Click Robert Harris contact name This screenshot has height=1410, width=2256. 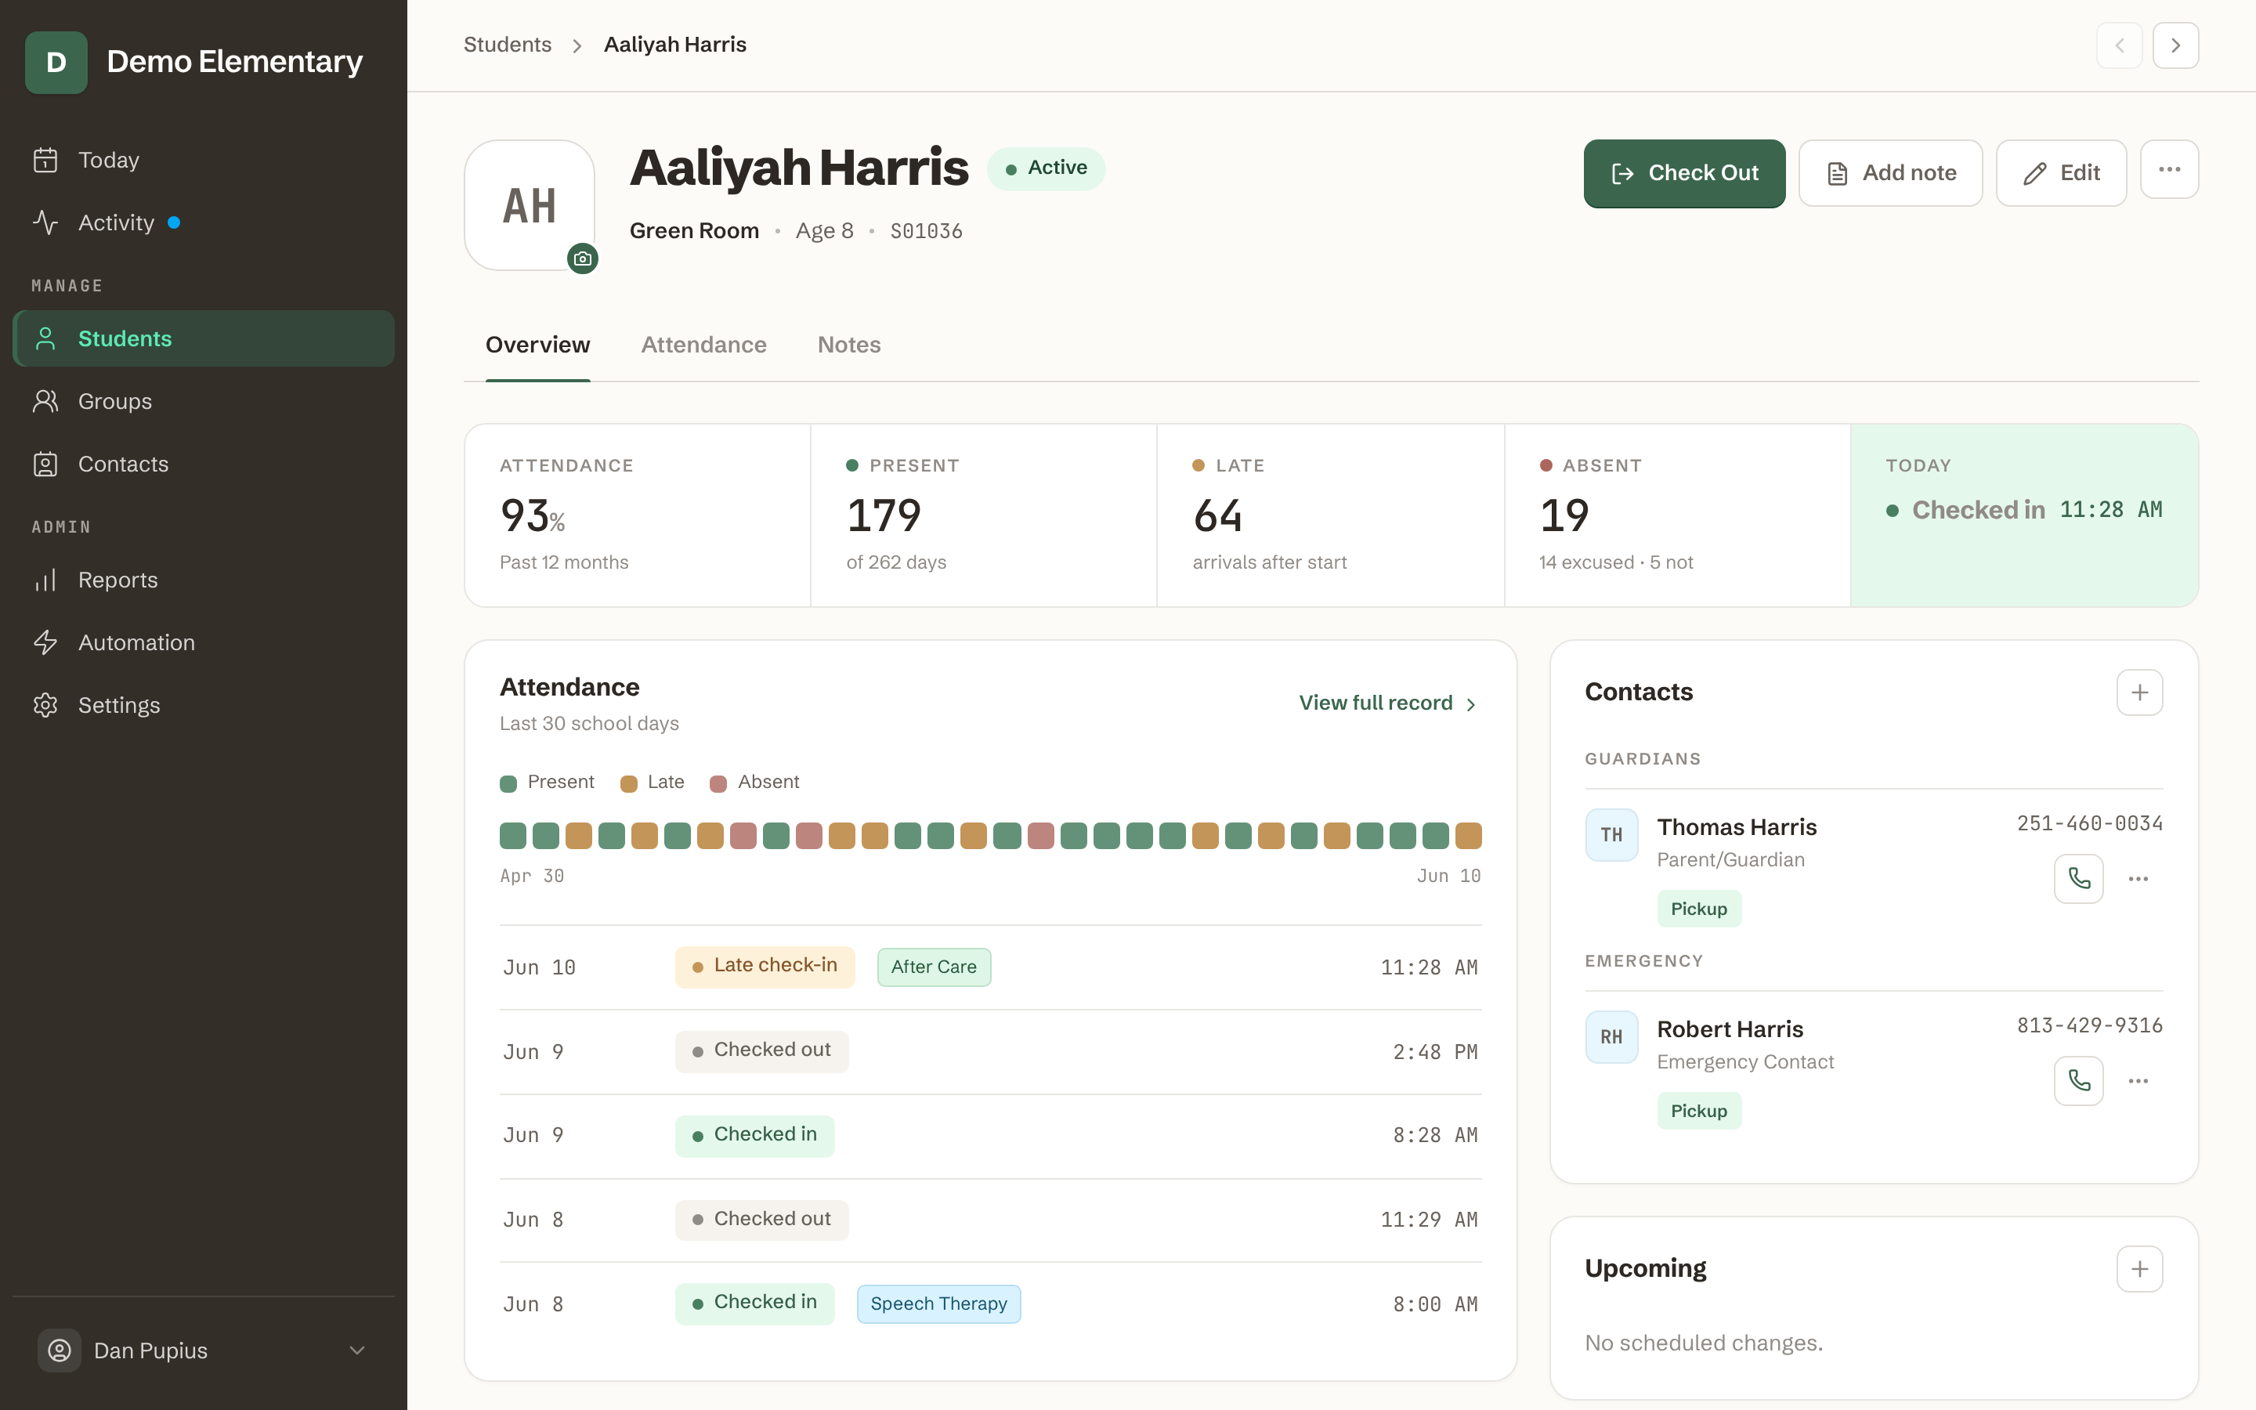click(1730, 1029)
